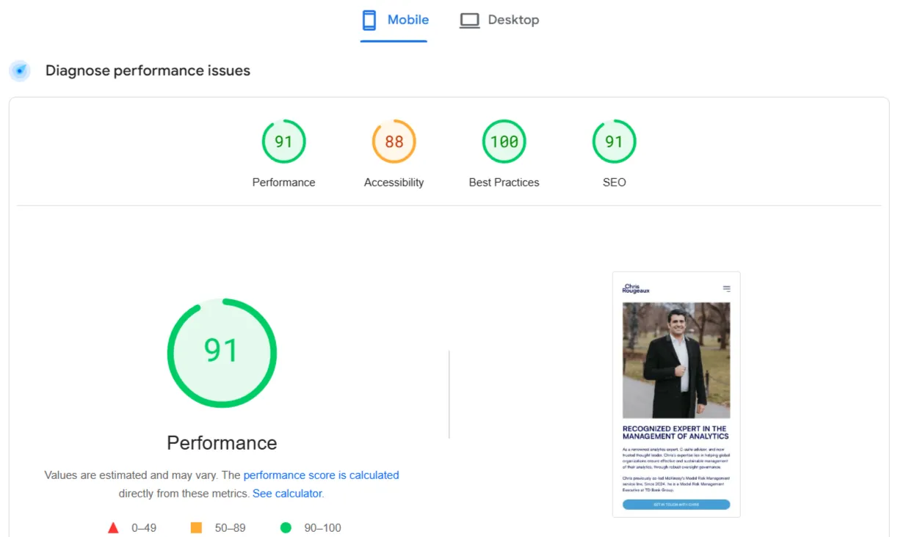
Task: Click the 50–89 legend text
Action: [229, 528]
